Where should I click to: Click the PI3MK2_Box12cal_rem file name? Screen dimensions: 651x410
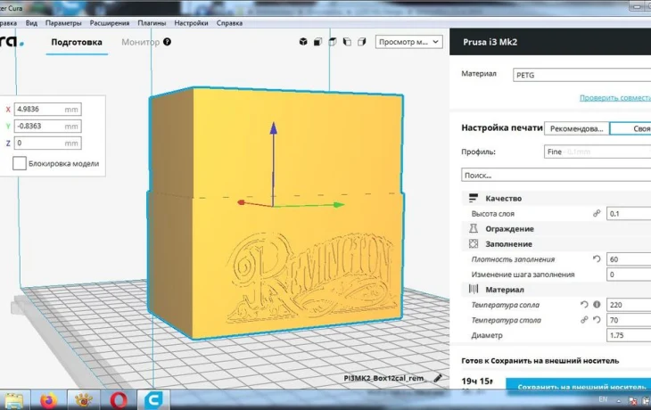pyautogui.click(x=384, y=378)
